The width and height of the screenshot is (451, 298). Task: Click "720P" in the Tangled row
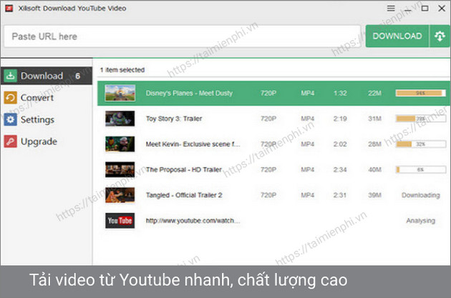[x=268, y=195]
